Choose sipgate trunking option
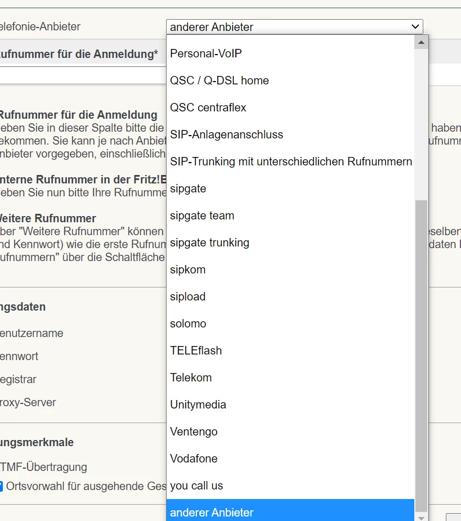461x521 pixels. [290, 242]
